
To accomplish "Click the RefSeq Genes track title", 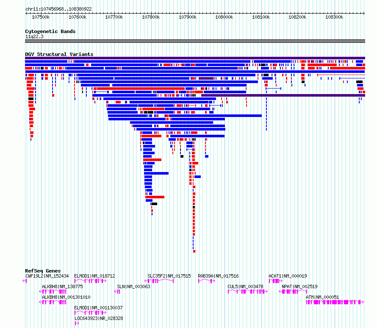I will click(x=43, y=270).
